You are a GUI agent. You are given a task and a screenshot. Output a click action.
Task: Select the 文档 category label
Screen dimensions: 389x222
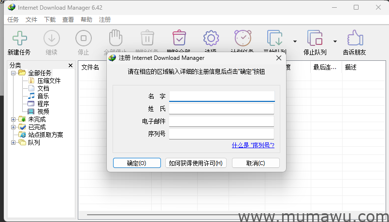pyautogui.click(x=43, y=88)
